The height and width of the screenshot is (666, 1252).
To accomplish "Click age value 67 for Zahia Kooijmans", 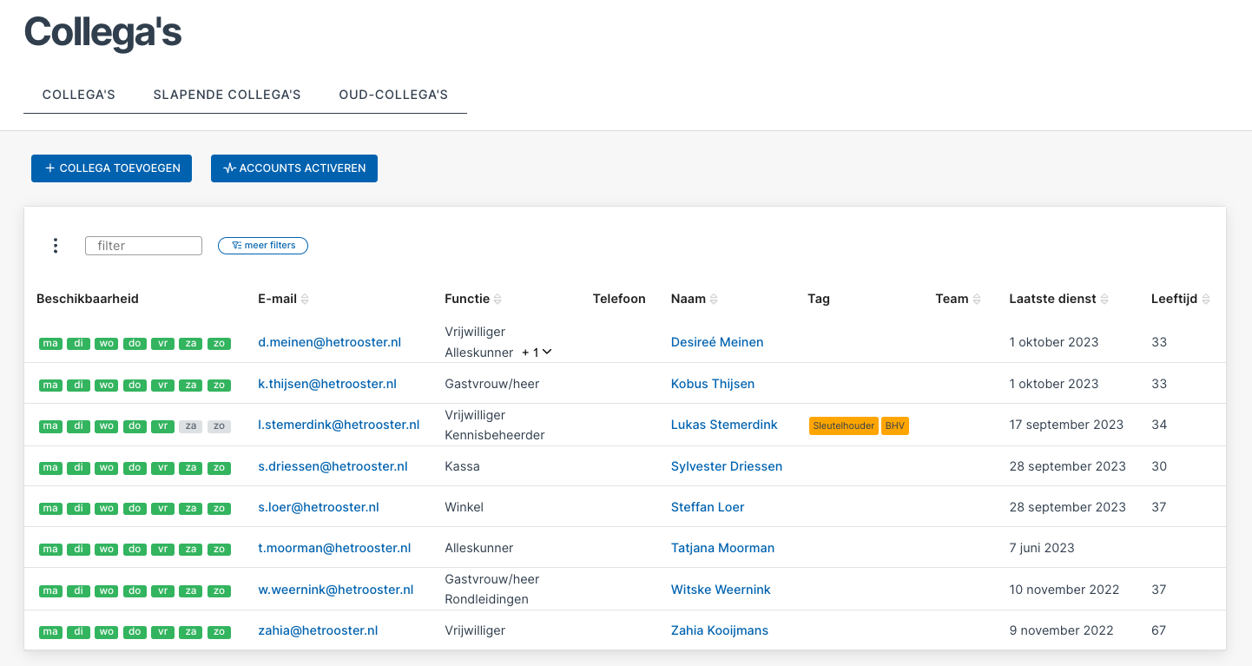I will pyautogui.click(x=1158, y=630).
